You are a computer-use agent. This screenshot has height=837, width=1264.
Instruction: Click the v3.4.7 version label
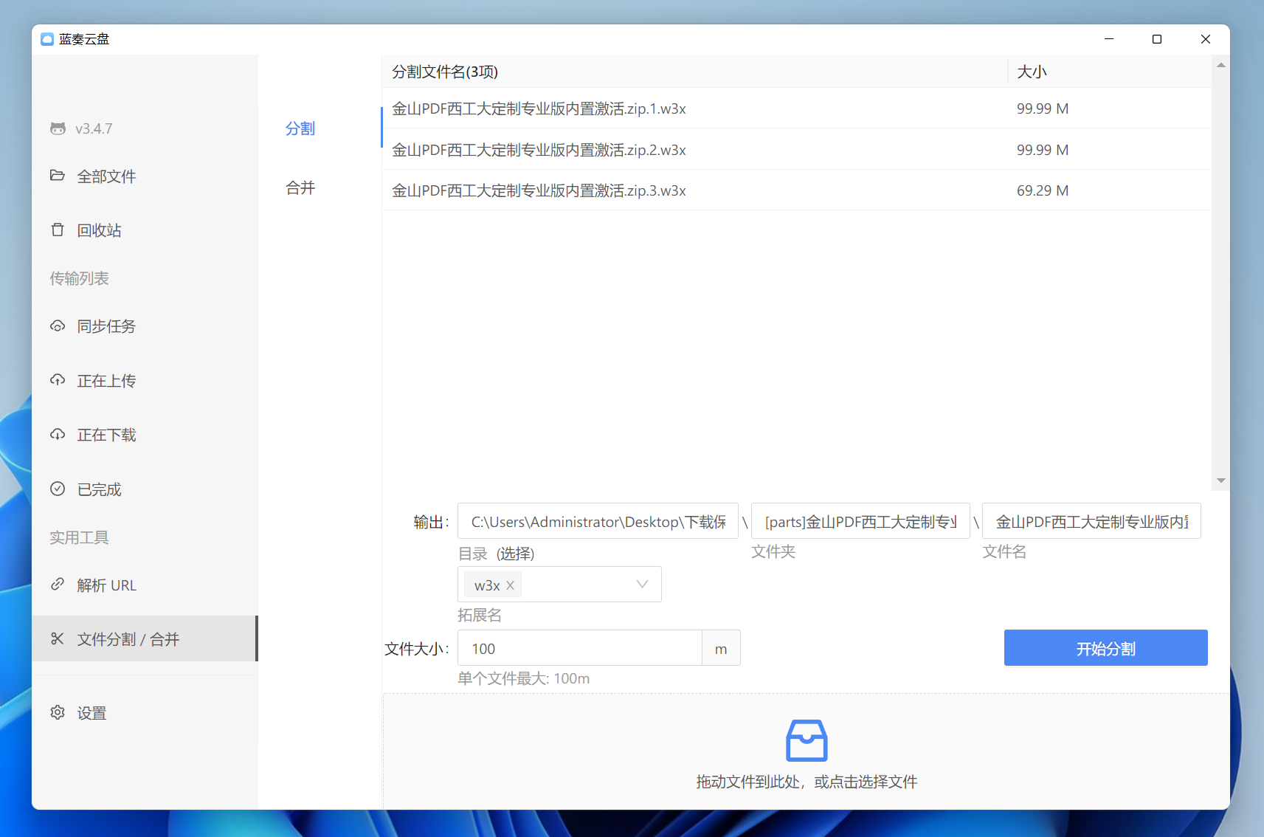[94, 128]
